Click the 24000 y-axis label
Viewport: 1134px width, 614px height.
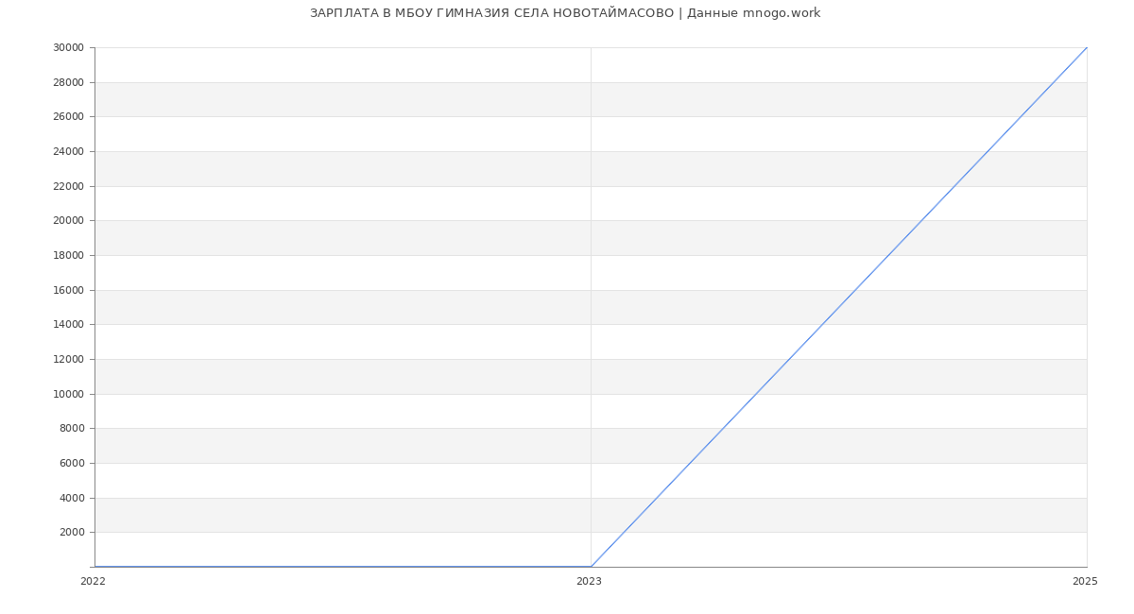pyautogui.click(x=68, y=152)
